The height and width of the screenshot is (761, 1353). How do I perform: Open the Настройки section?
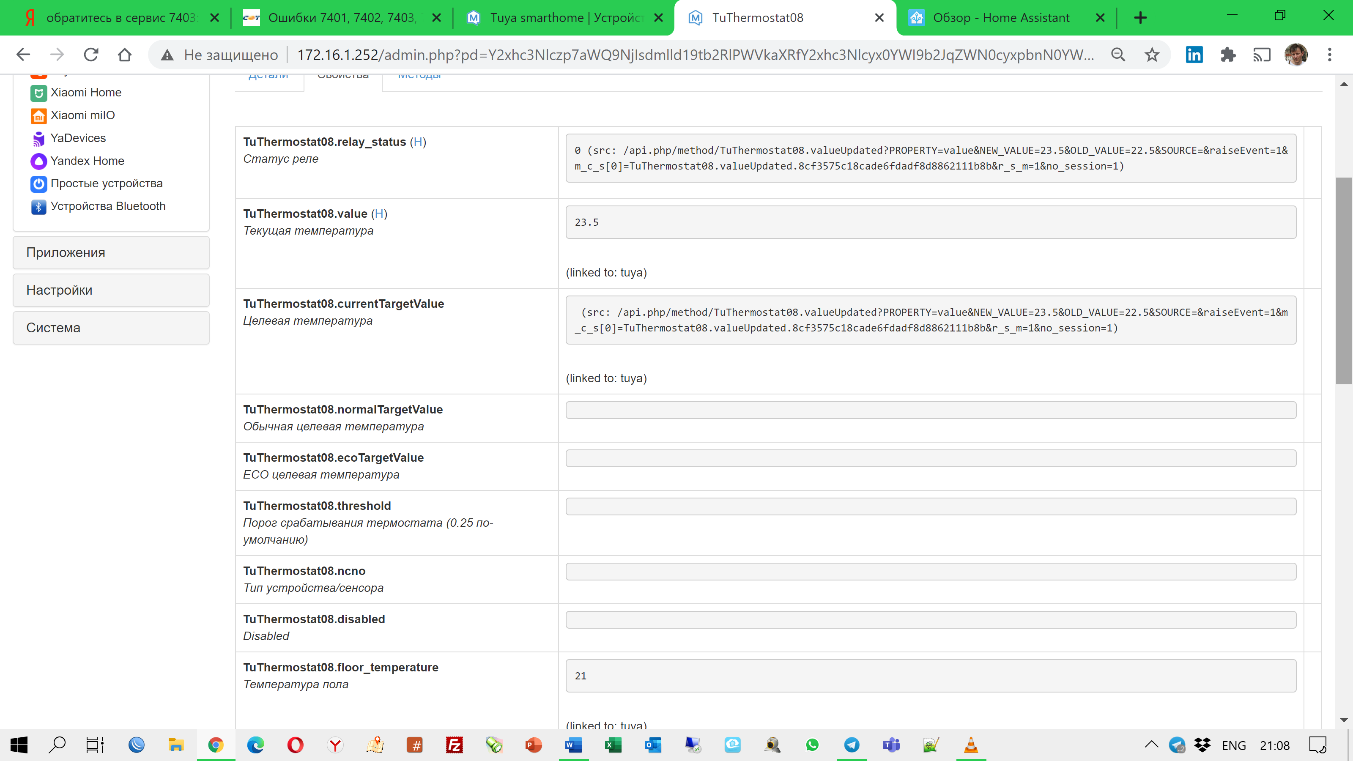pyautogui.click(x=59, y=290)
